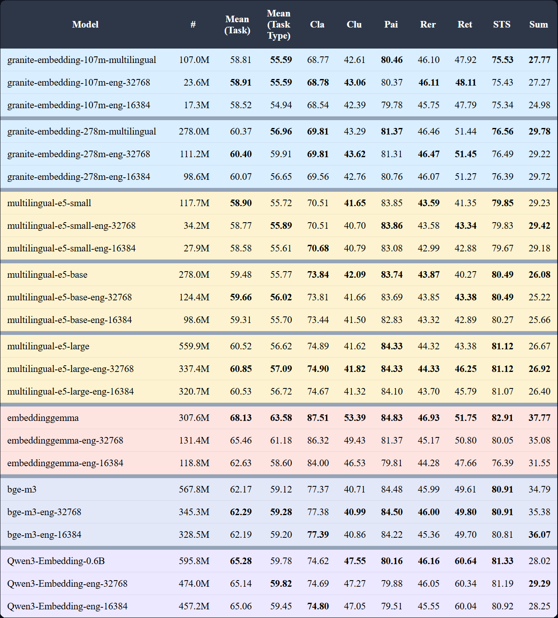This screenshot has height=618, width=558.
Task: Click 107.0M parameter count cell
Action: (194, 60)
